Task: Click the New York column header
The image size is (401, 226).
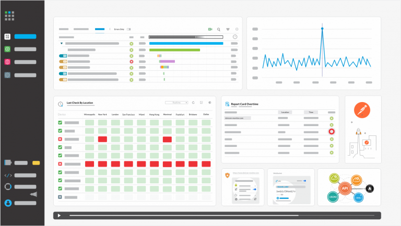Action: point(102,114)
